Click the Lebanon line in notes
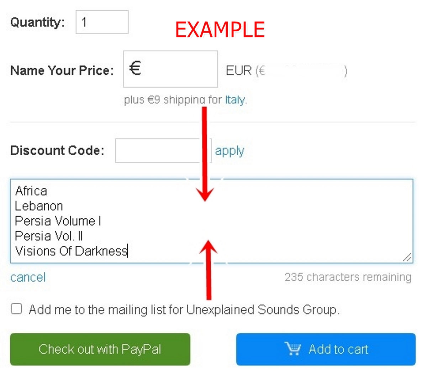The width and height of the screenshot is (427, 384). point(39,206)
